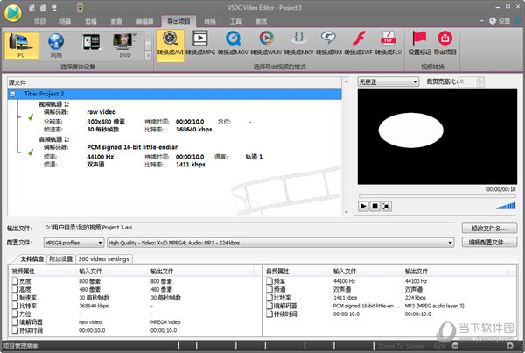The height and width of the screenshot is (353, 525).
Task: Adjust the blue volume level indicator
Action: tap(506, 206)
